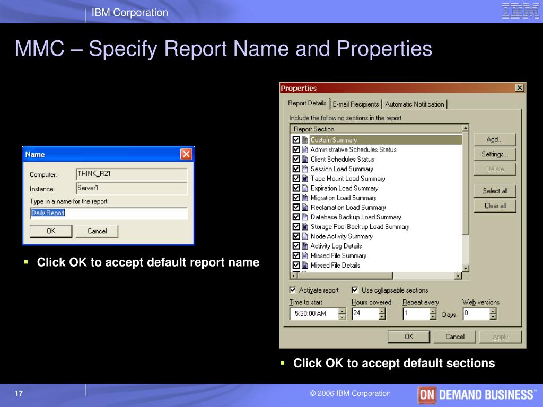The width and height of the screenshot is (543, 407).
Task: Click the horizontal scrollbar left arrow
Action: pos(294,276)
